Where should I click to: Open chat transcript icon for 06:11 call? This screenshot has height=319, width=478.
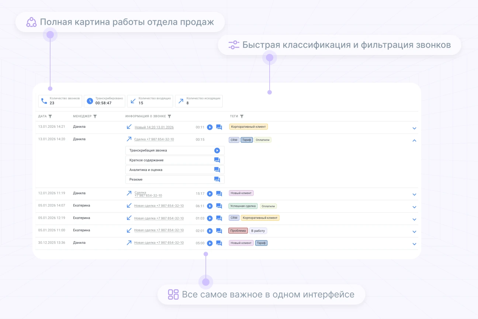point(219,206)
